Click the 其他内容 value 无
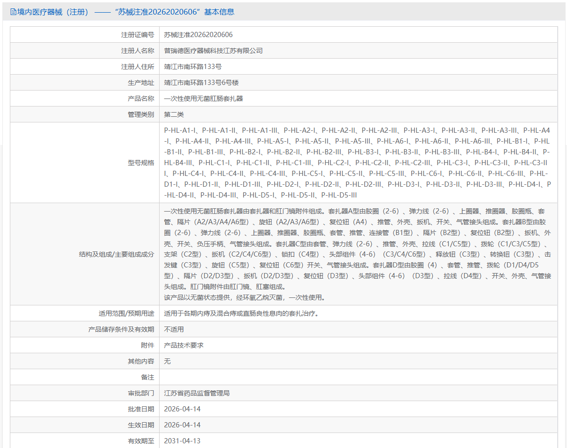Screen dimensions: 567x448 167,361
